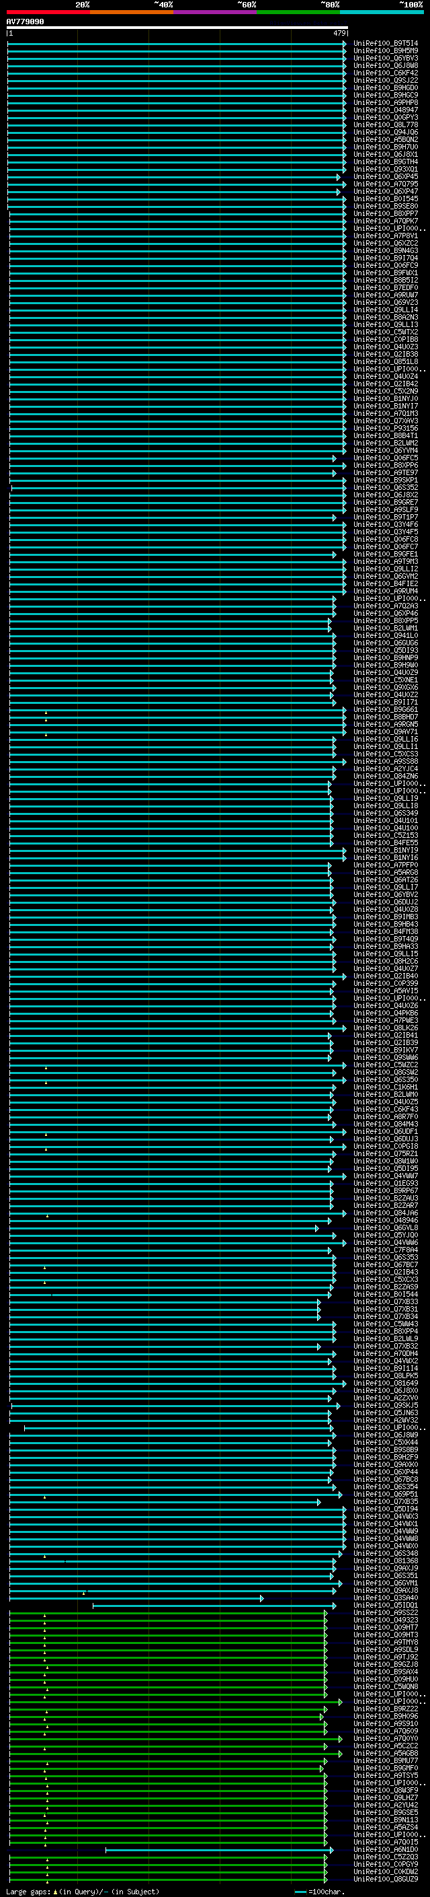Click hit UniRef100_Q9SJ22

click(385, 80)
